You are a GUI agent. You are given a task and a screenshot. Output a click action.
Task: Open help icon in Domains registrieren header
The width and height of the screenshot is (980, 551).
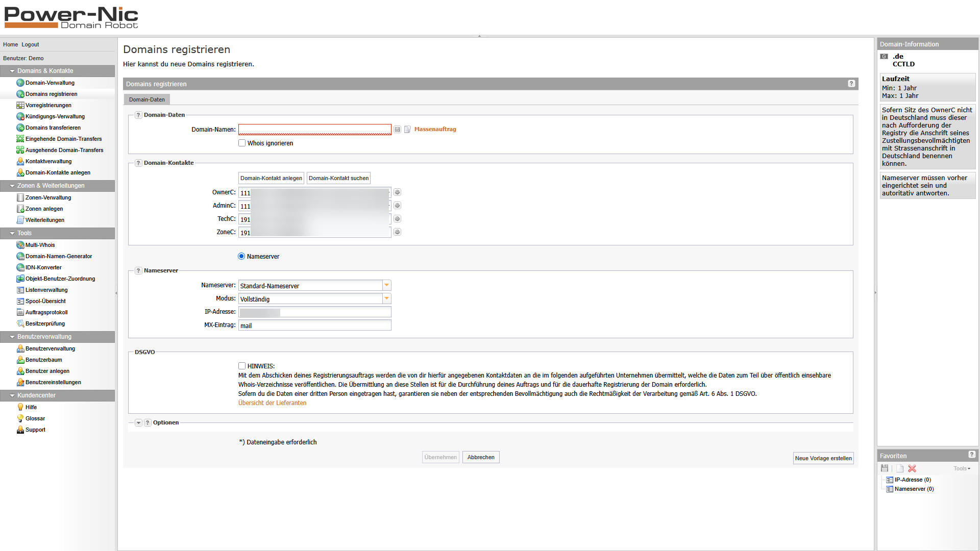(x=851, y=84)
